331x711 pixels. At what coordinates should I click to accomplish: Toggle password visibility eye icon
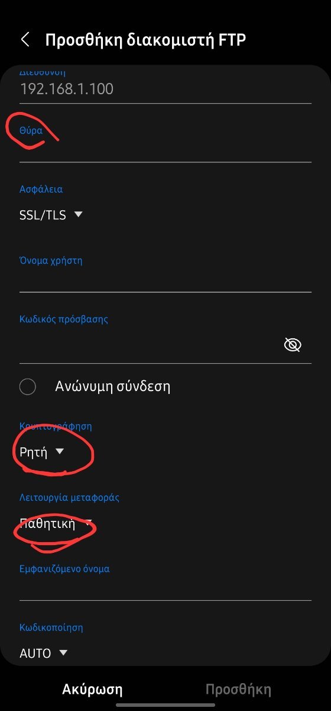tap(293, 345)
